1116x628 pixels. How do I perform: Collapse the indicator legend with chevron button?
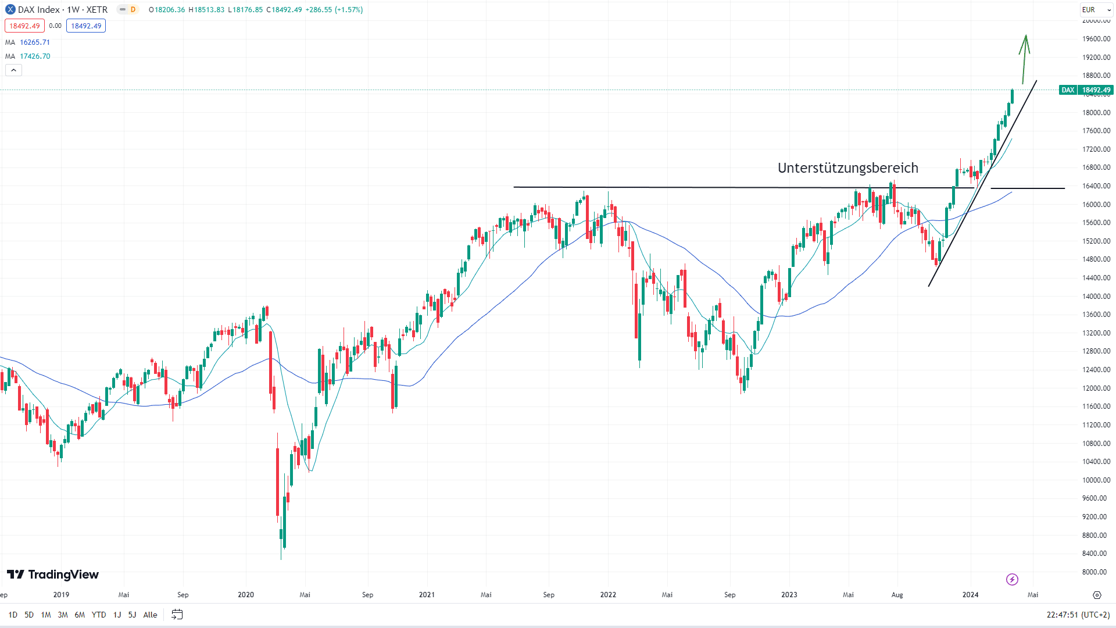[13, 70]
